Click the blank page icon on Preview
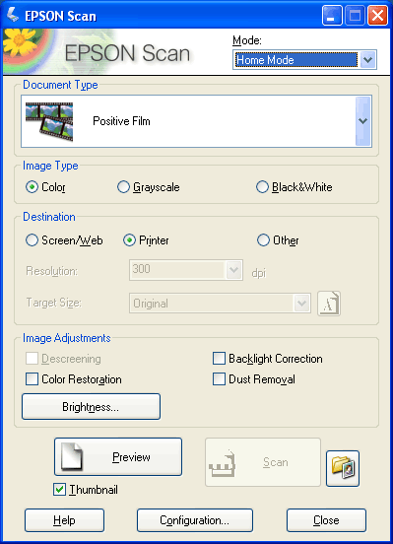Screen dimensions: 393x544 pyautogui.click(x=72, y=456)
